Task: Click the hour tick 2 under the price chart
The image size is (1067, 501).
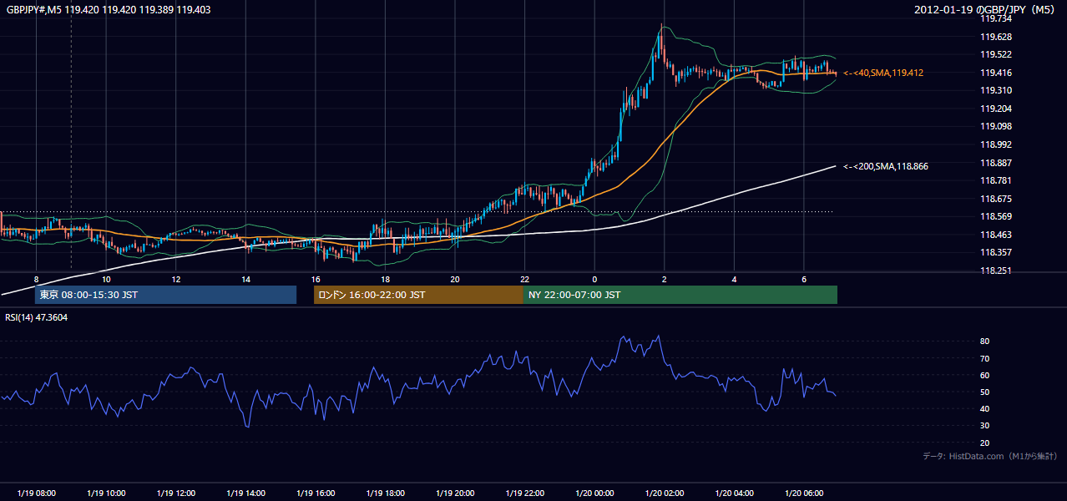Action: [664, 279]
